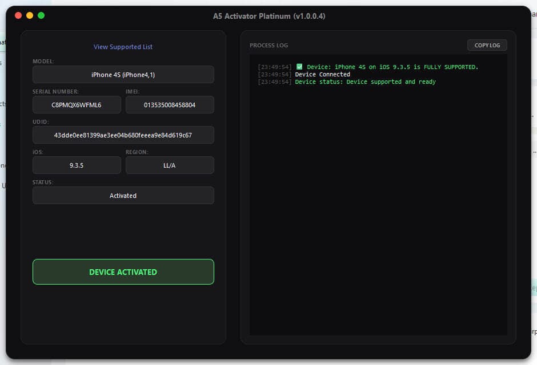The image size is (537, 365).
Task: Select the 'FULLY SUPPORTED' log line
Action: [368, 67]
